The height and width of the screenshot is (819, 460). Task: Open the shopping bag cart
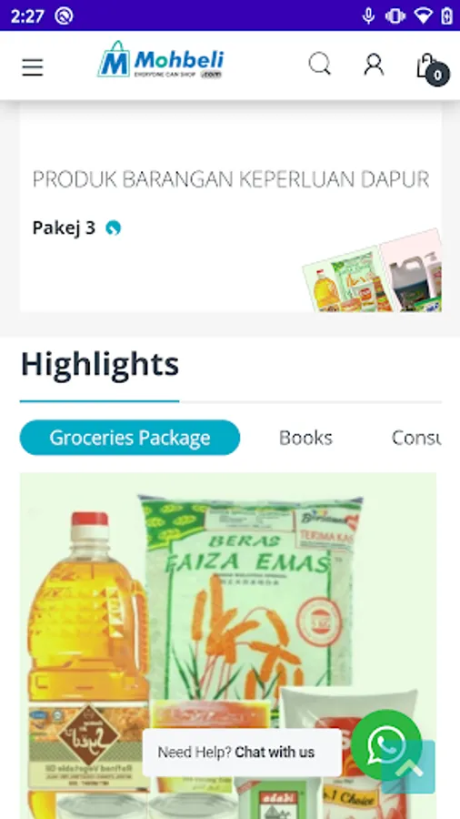pyautogui.click(x=426, y=66)
